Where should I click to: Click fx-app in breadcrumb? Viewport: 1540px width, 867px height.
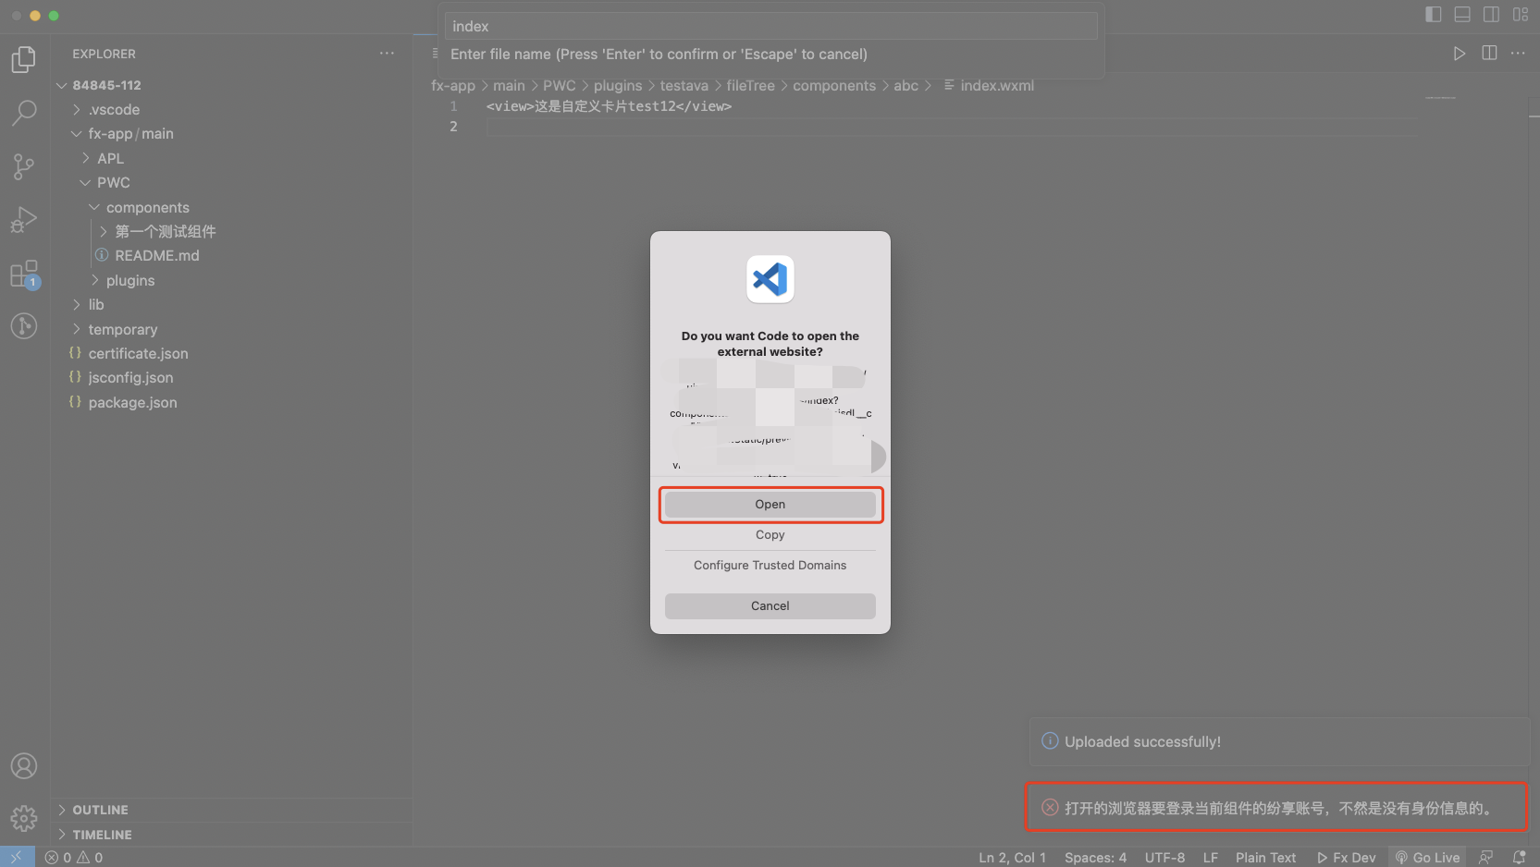pos(453,85)
